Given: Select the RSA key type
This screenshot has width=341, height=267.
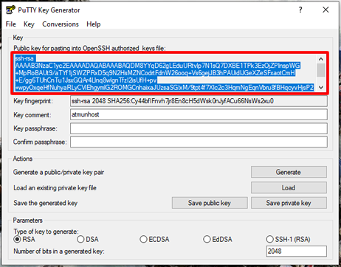Looking at the screenshot, I should (24, 239).
